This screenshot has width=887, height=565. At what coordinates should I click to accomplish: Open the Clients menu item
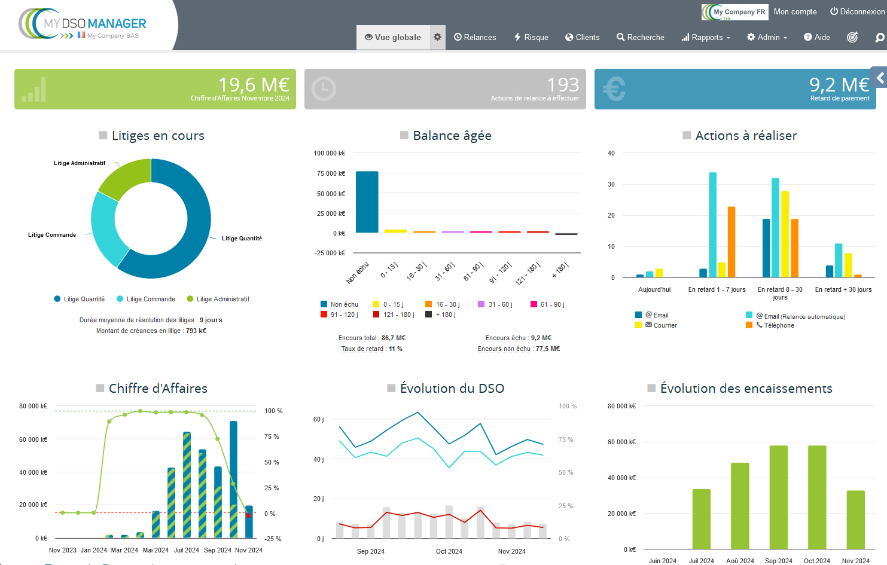tap(582, 37)
